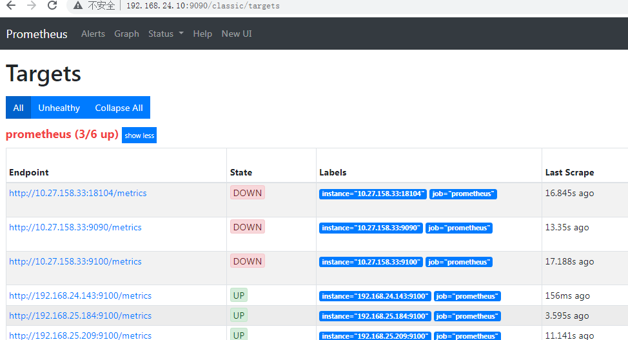Open the 10.27.158.33:18104 metrics endpoint link
Image resolution: width=628 pixels, height=340 pixels.
click(x=78, y=194)
